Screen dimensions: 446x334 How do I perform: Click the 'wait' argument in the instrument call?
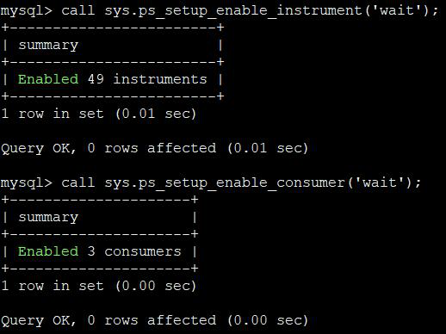[x=397, y=10]
